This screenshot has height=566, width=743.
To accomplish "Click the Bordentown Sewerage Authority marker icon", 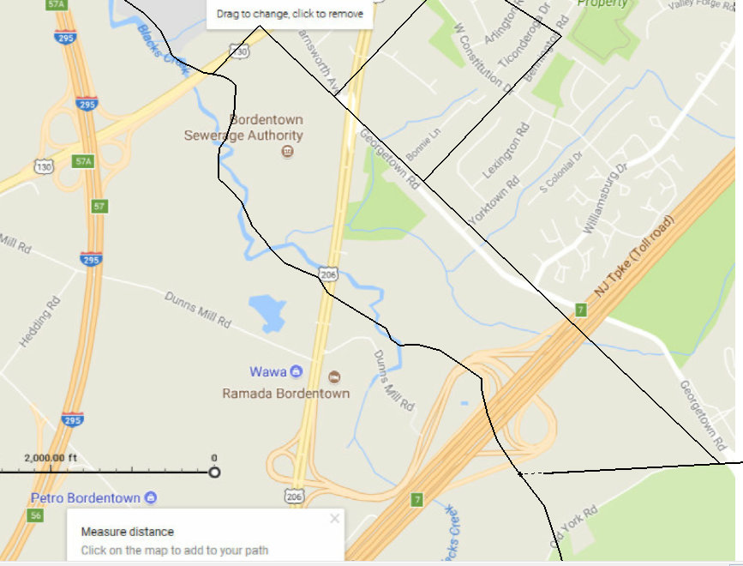I will 287,151.
